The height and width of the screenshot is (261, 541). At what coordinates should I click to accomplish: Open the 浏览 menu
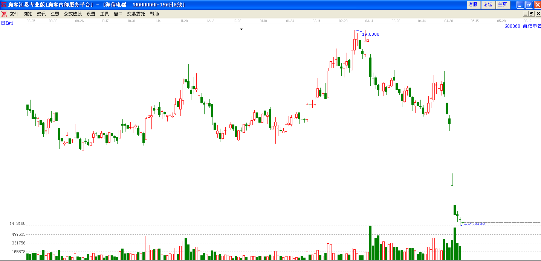28,14
